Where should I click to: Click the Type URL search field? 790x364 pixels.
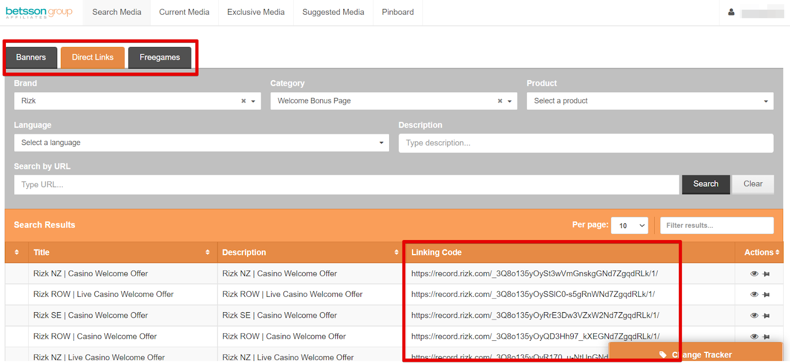[346, 185]
